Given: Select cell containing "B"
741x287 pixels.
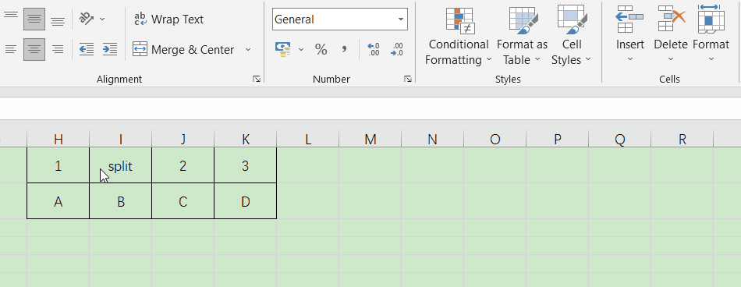Looking at the screenshot, I should click(x=120, y=201).
